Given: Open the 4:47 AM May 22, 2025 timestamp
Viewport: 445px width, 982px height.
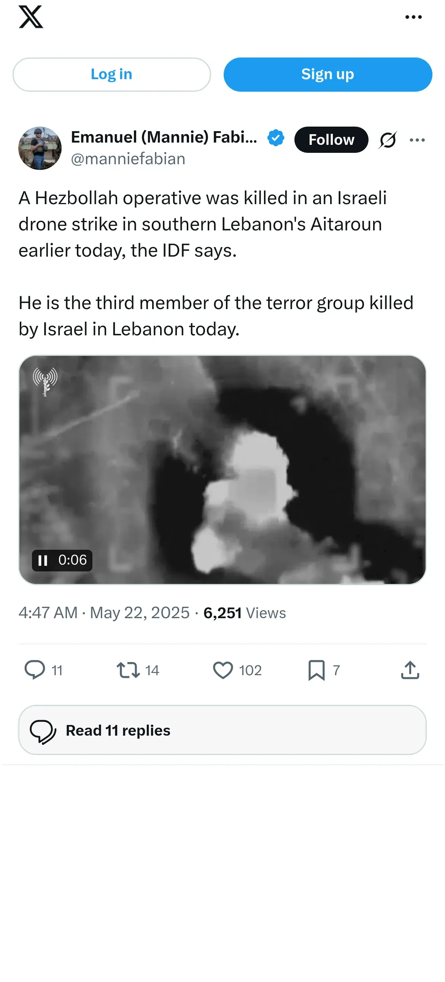Looking at the screenshot, I should click(104, 613).
